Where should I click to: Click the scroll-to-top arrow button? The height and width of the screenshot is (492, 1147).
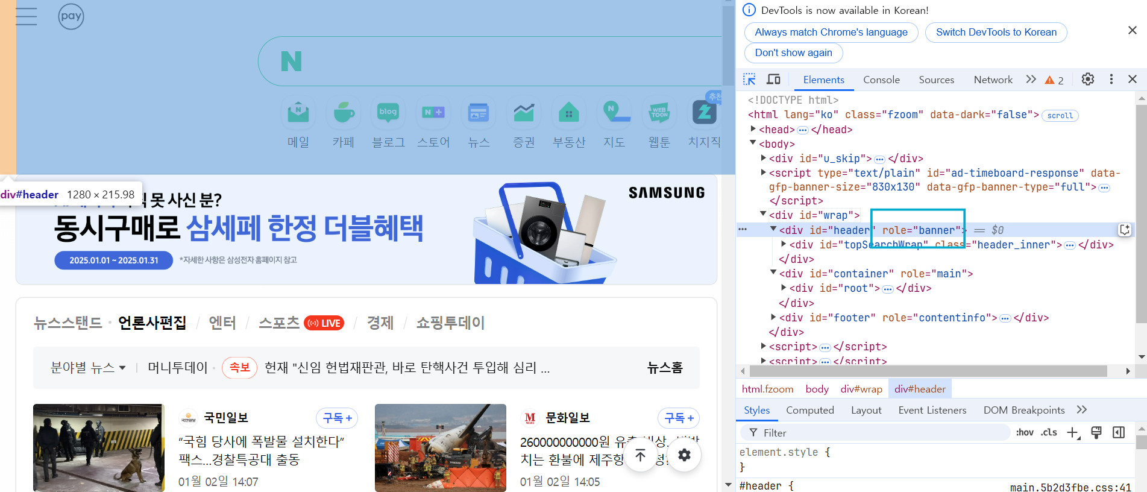tap(640, 455)
